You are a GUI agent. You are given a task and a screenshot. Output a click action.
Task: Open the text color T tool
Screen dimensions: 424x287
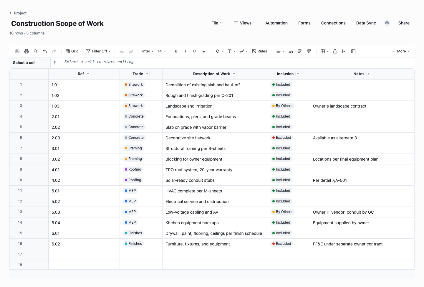231,51
